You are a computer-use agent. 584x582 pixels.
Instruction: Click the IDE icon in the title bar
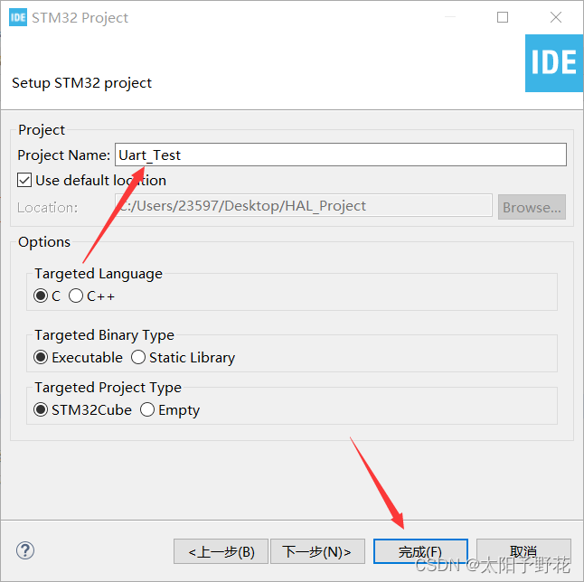[18, 17]
